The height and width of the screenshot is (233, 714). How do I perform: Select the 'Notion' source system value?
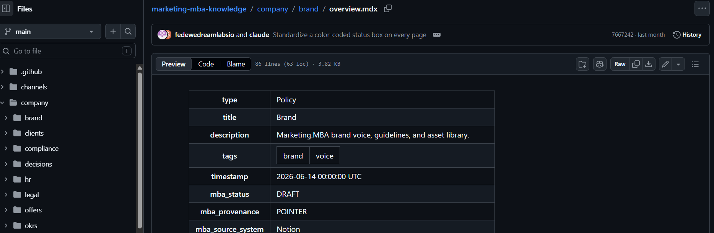288,229
